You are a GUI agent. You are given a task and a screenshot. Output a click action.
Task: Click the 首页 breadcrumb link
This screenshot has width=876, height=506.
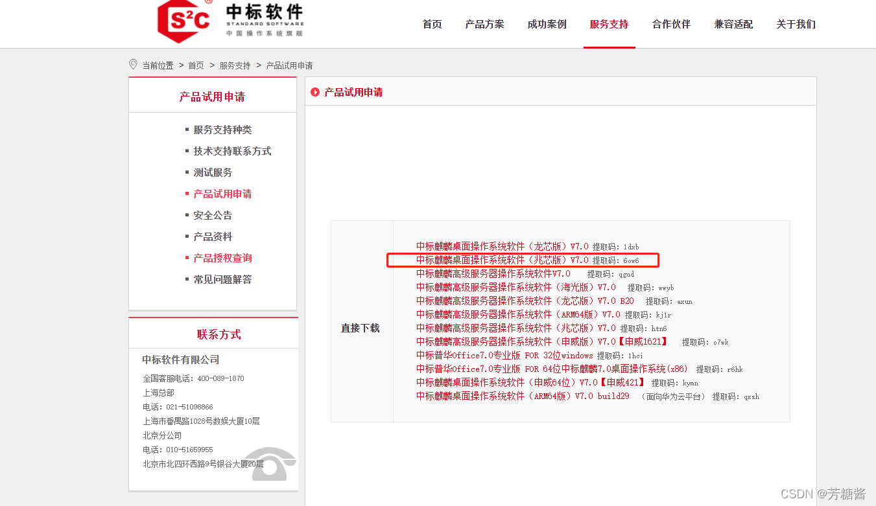tap(196, 65)
